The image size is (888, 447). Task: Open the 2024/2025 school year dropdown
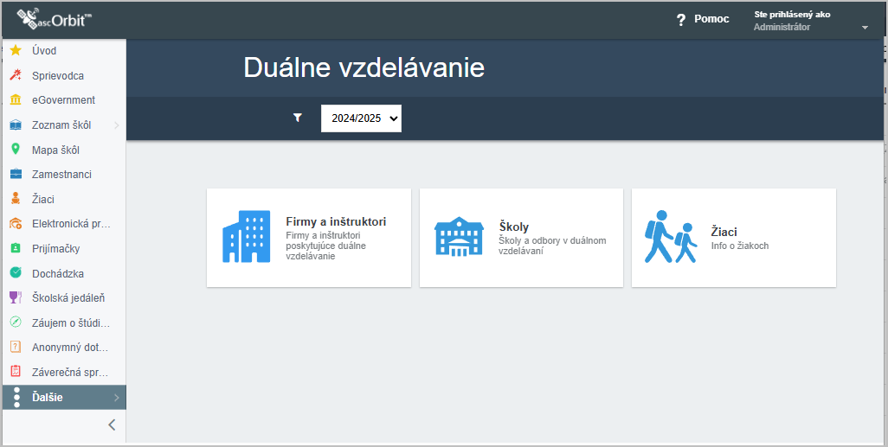point(361,118)
